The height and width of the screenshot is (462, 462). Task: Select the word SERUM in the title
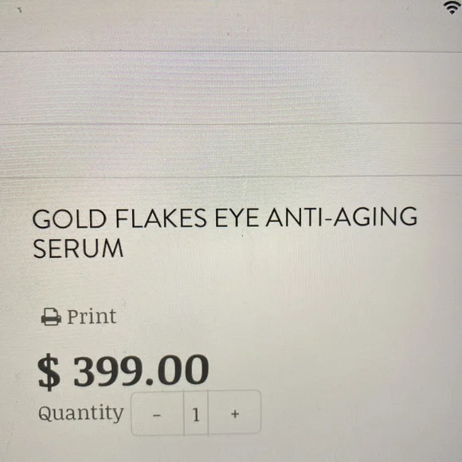[78, 248]
